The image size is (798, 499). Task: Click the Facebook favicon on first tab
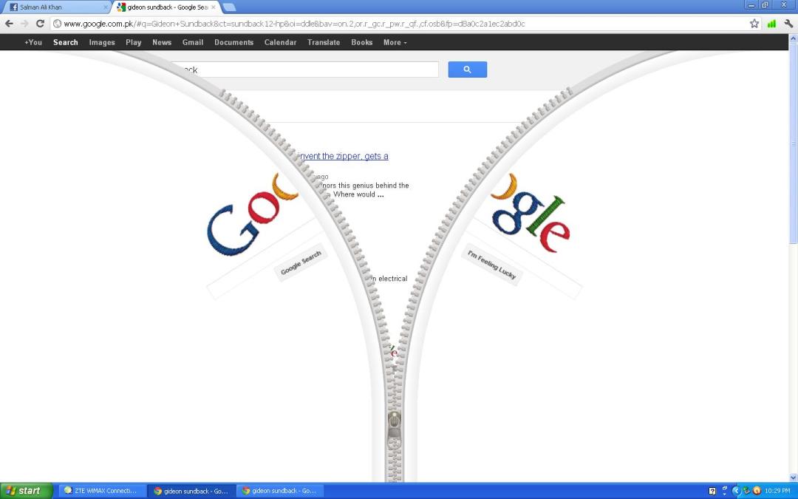point(14,7)
